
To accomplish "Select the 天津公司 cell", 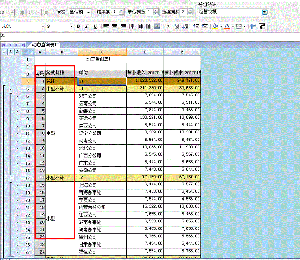I will (102, 118).
